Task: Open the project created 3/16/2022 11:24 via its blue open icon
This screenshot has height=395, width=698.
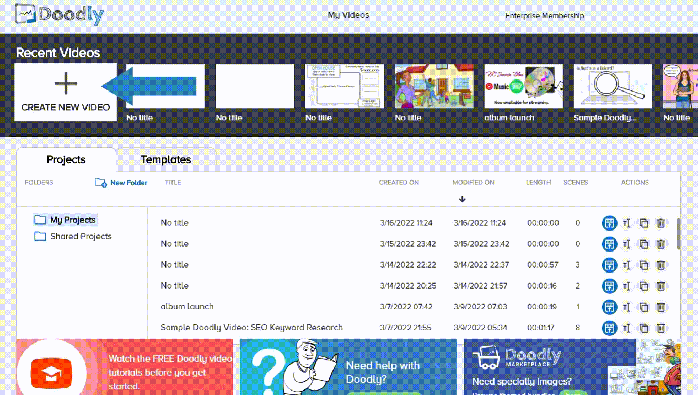Action: [609, 223]
